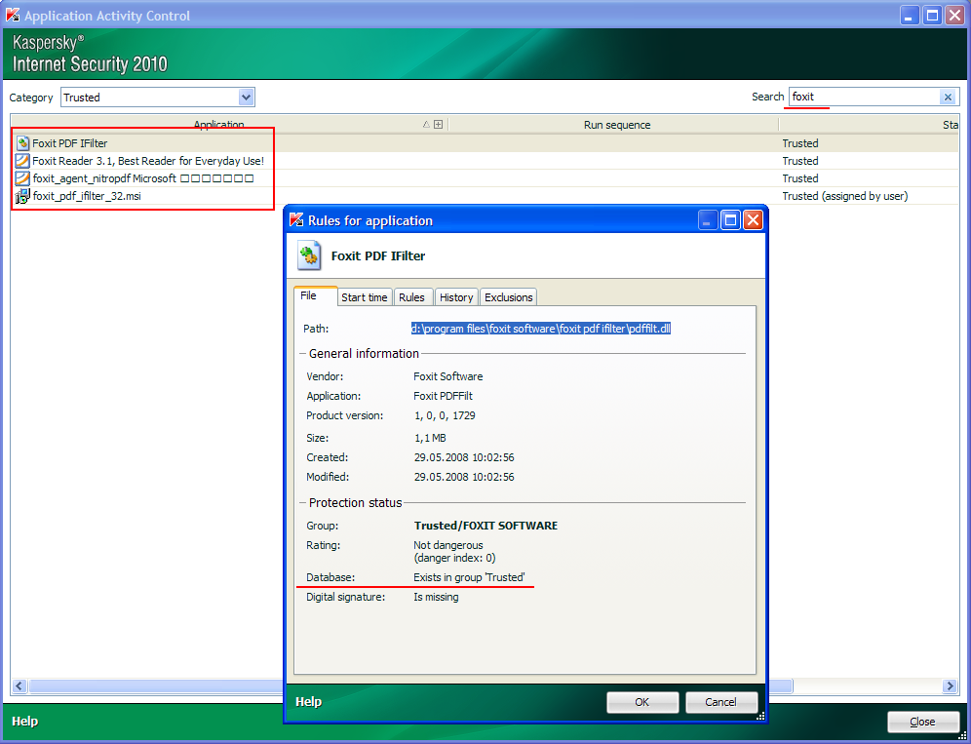
Task: Click the foxit_pdf_ifilter_32.msi installer icon
Action: pyautogui.click(x=23, y=196)
